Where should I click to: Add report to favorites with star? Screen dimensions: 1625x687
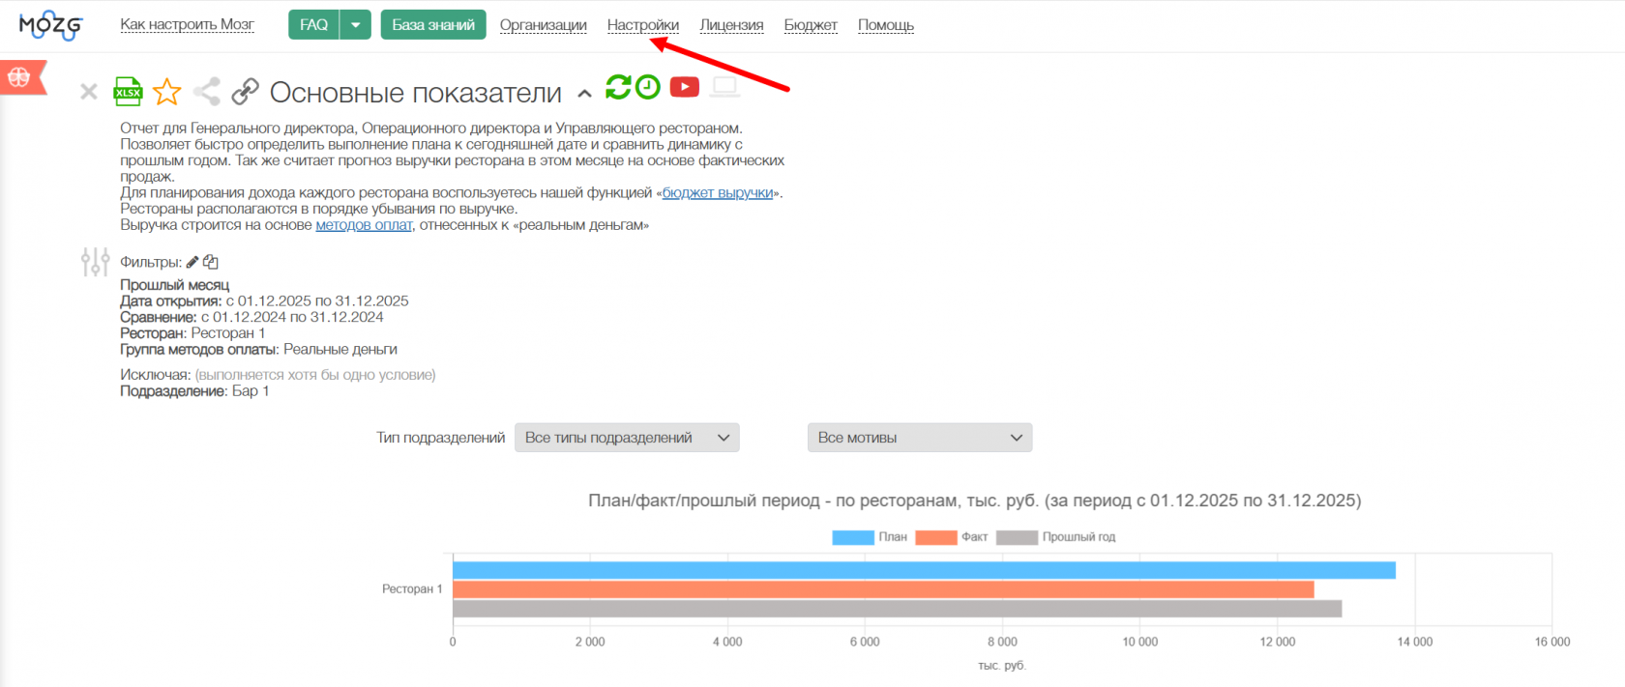point(167,92)
